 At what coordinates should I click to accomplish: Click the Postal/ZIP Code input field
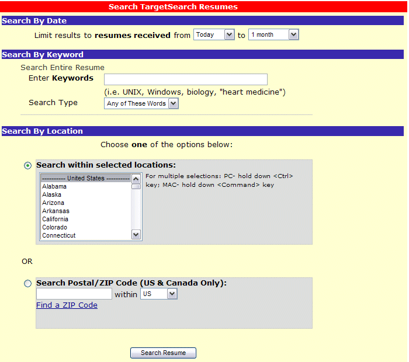tap(74, 294)
